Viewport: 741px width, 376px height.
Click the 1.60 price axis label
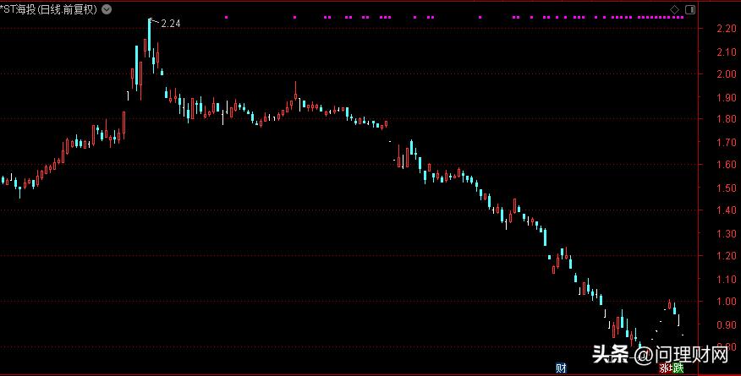pyautogui.click(x=727, y=165)
